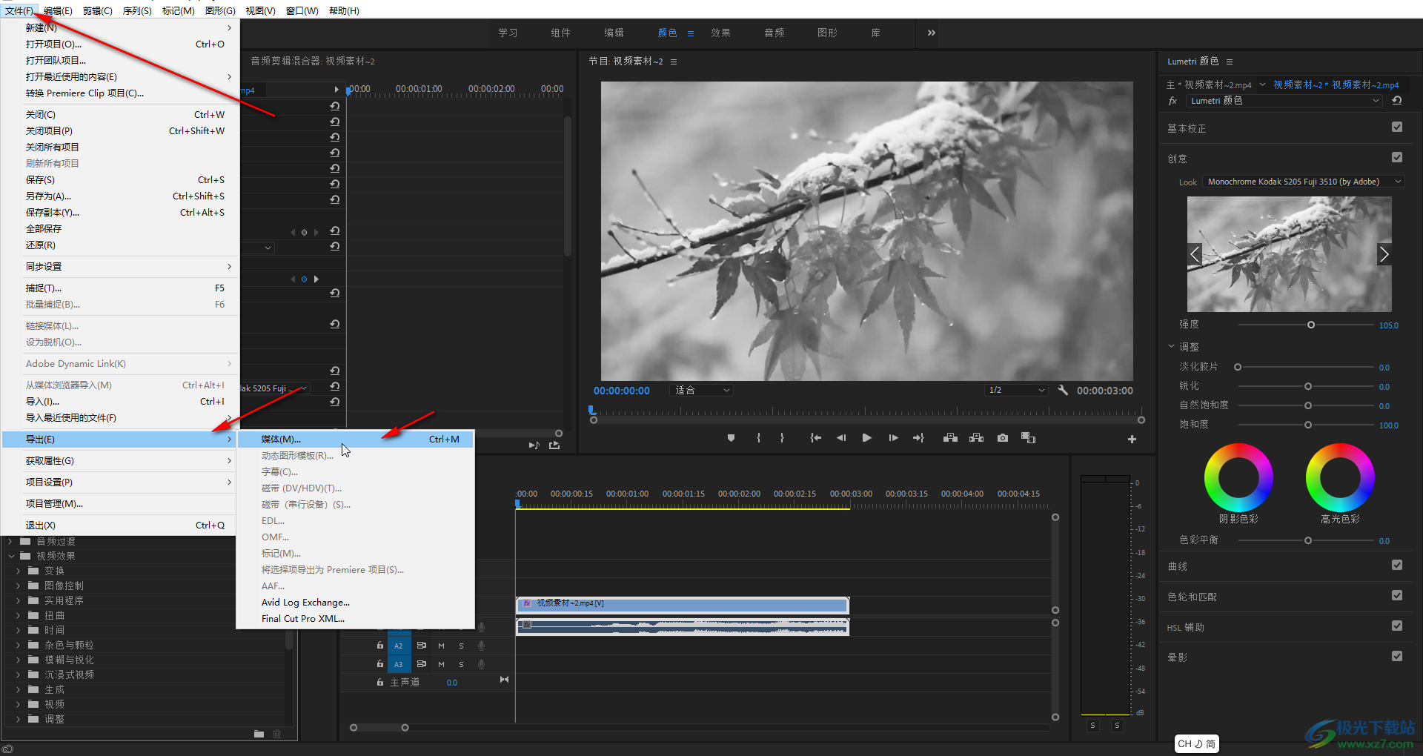Open button editor plus icon
Viewport: 1423px width, 756px height.
click(x=1132, y=440)
